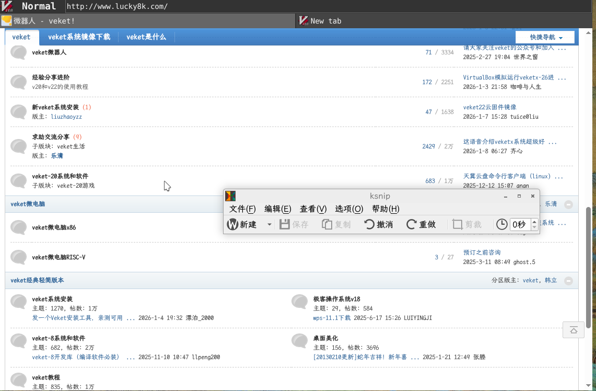Viewport: 596px width, 391px height.
Task: Click the forum icon beside veket微电脑x86
Action: pos(19,227)
